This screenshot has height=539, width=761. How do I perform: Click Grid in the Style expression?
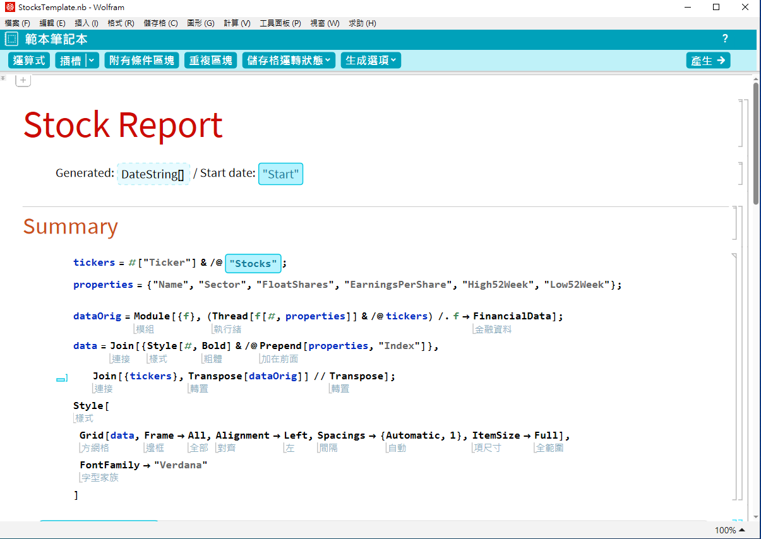tap(92, 435)
